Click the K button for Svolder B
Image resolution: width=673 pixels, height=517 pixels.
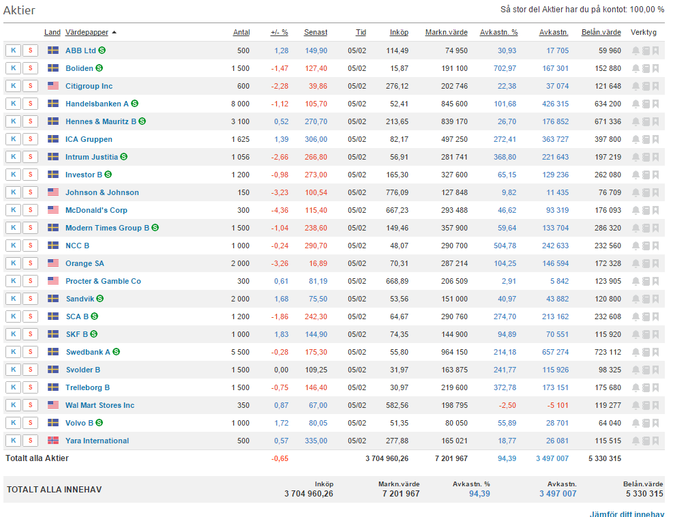point(14,370)
